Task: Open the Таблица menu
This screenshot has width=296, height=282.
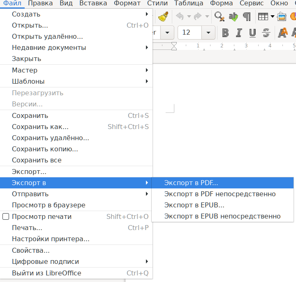Action: tap(189, 3)
